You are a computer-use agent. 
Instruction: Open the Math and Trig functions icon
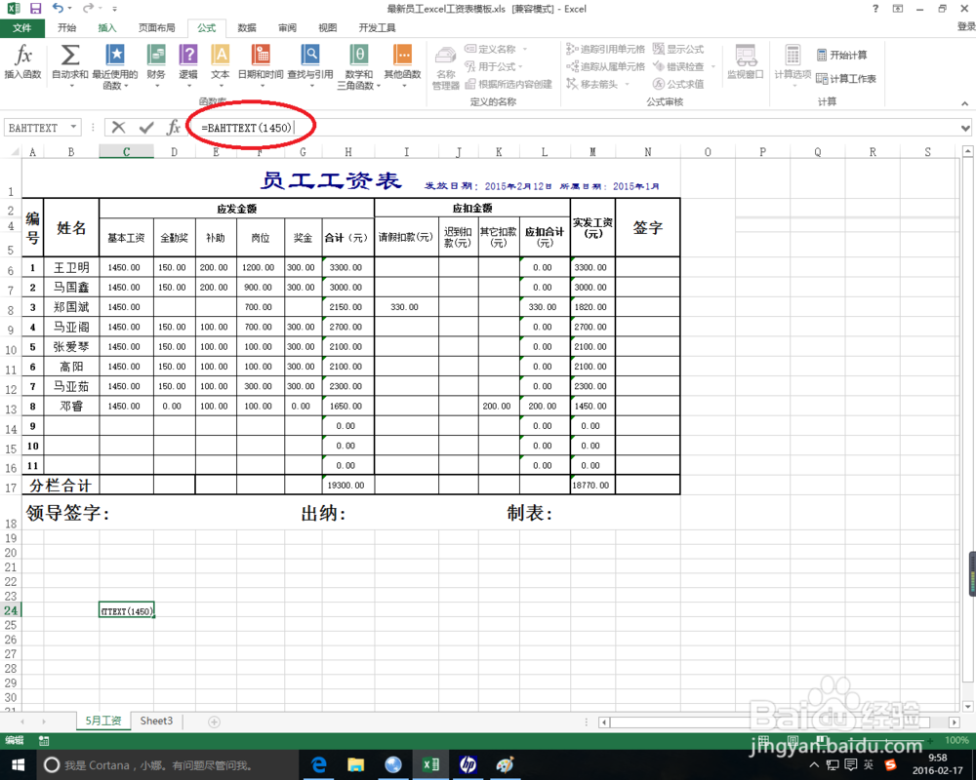(x=359, y=55)
